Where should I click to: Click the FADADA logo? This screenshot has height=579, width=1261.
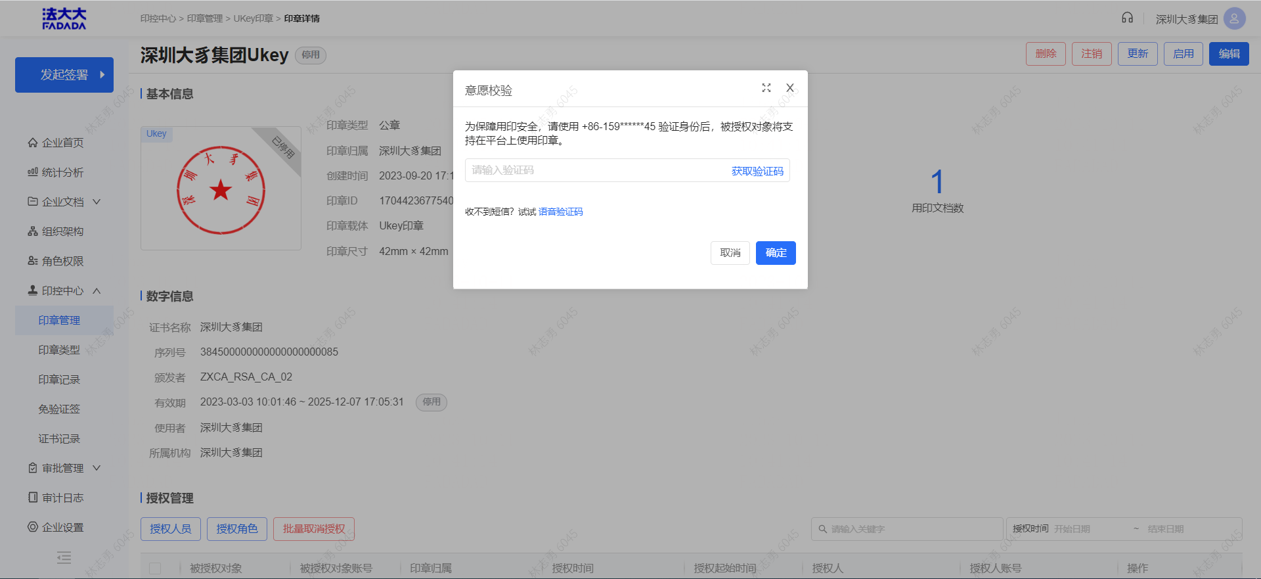click(64, 18)
